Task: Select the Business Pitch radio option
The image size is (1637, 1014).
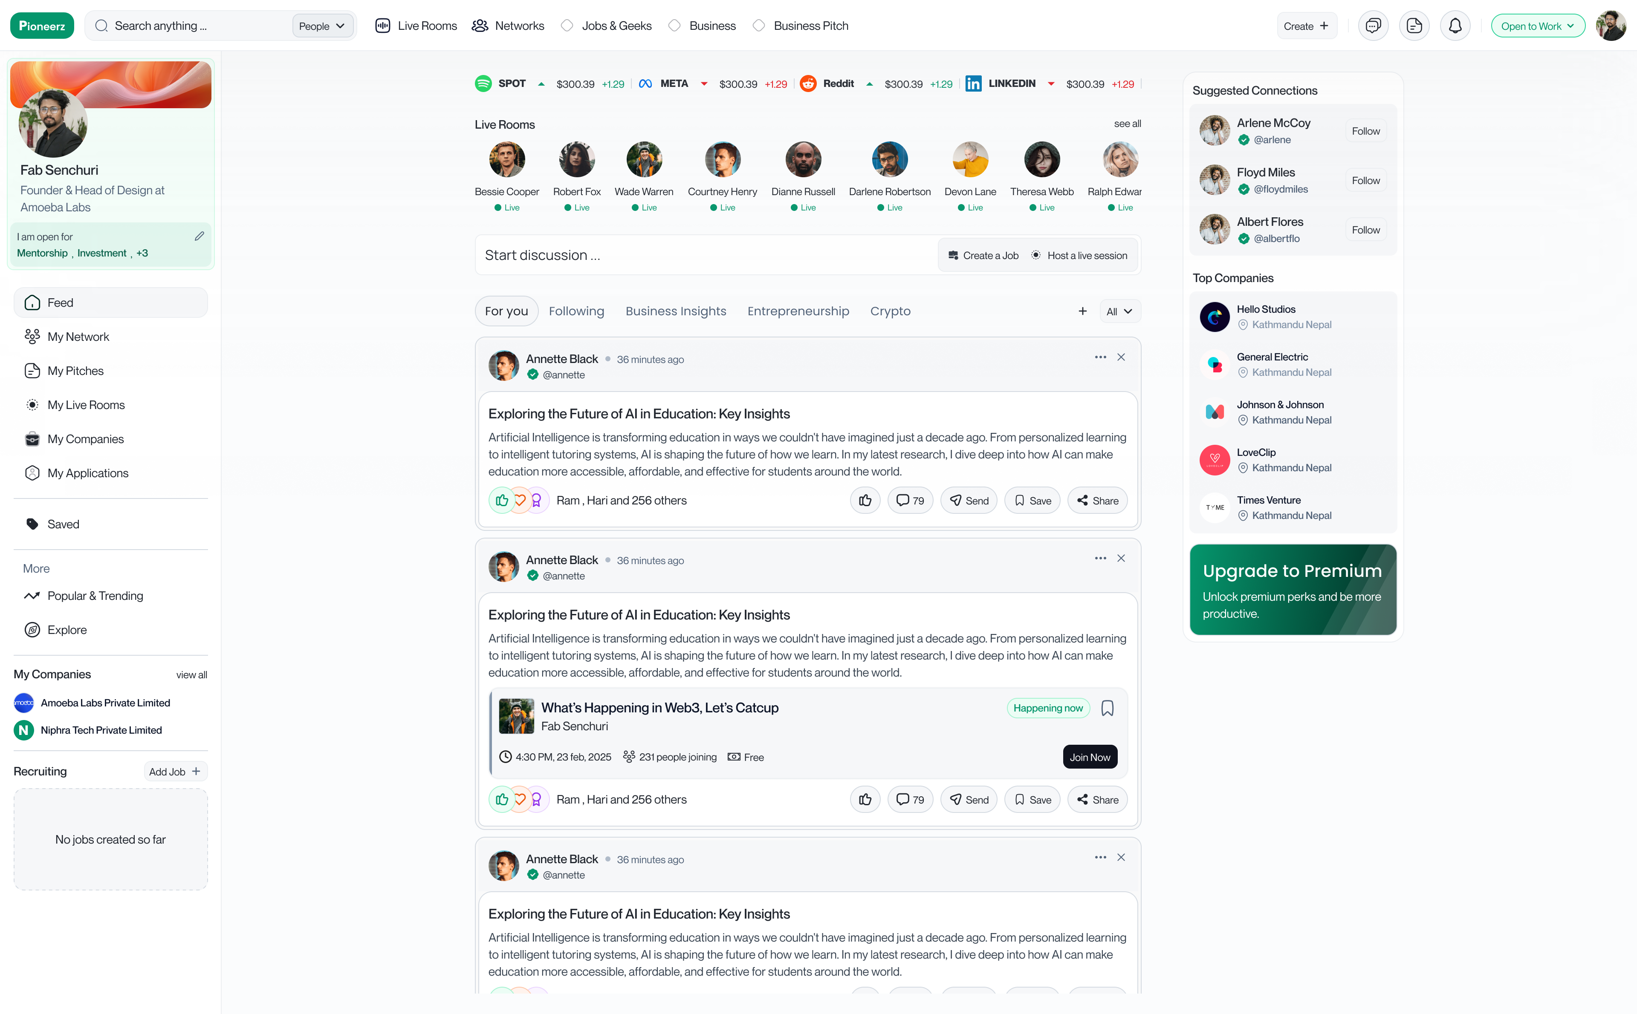Action: (x=759, y=26)
